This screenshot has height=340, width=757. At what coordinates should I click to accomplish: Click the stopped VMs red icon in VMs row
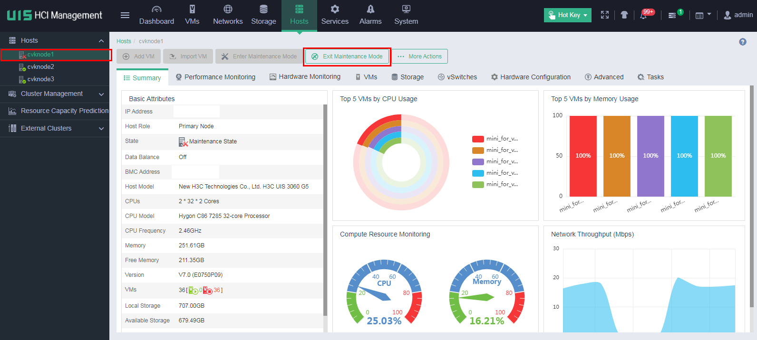click(x=208, y=290)
